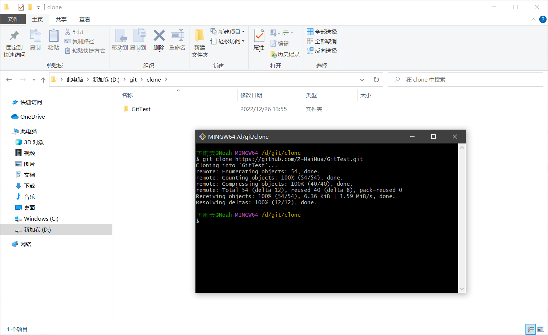
Task: Click the Rename (重命名) icon
Action: click(x=177, y=36)
